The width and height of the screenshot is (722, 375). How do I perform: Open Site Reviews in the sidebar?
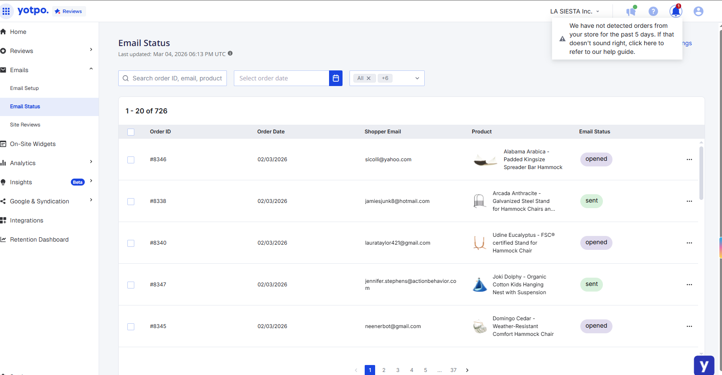25,125
